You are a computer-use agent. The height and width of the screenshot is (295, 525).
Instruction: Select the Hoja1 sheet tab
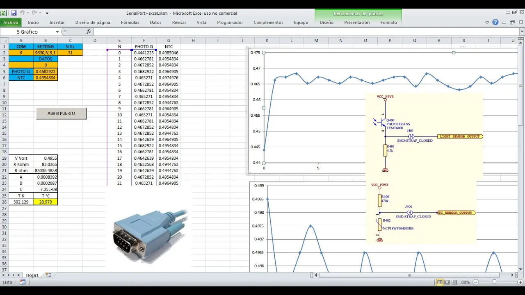click(32, 275)
